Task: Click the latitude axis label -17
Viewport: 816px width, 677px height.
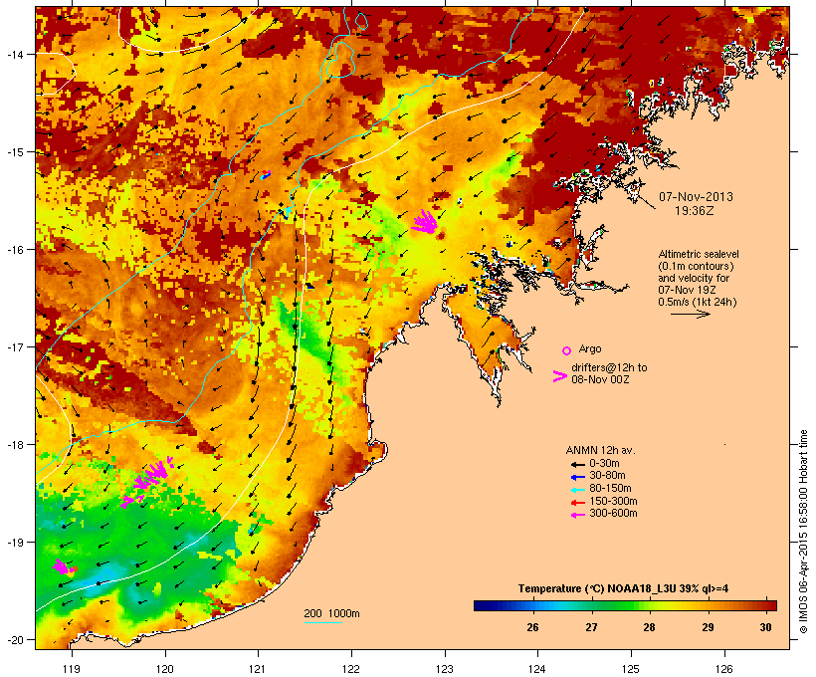Action: coord(15,346)
